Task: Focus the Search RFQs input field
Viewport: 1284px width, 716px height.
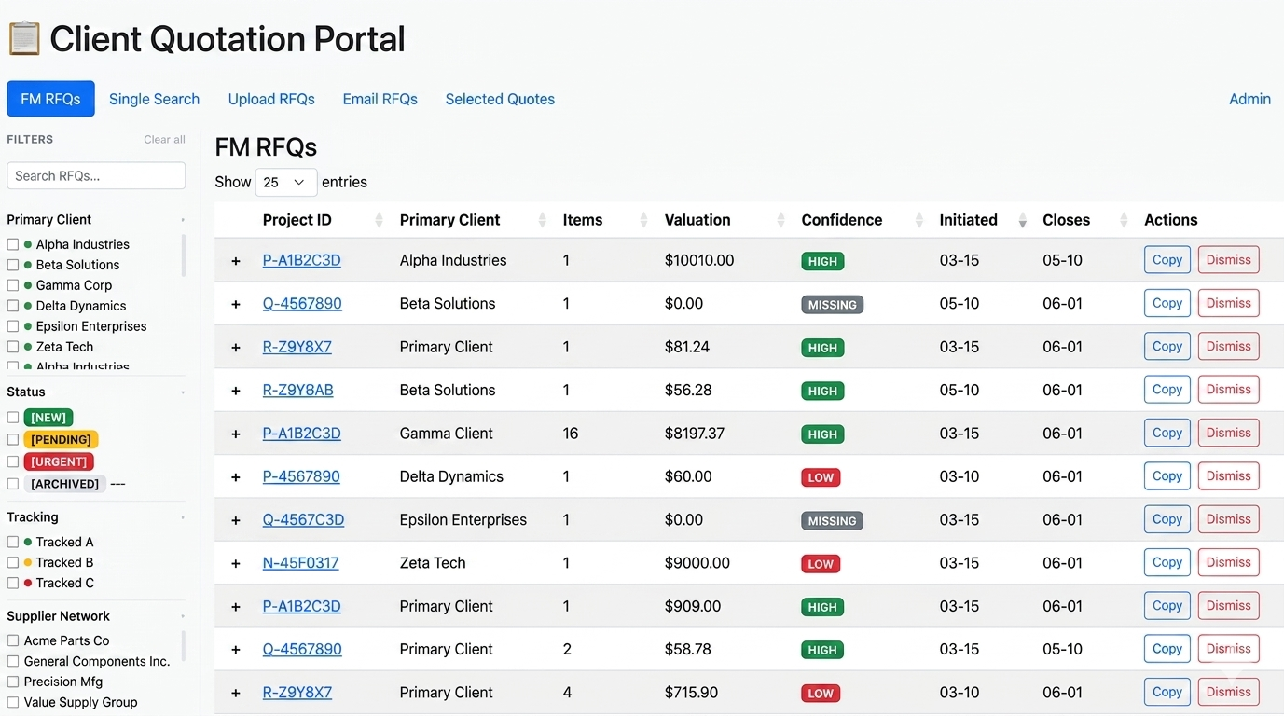Action: pos(96,175)
